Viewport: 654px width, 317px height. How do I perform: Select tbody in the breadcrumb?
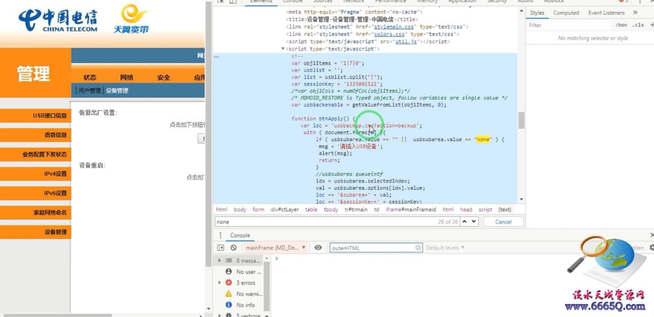tap(331, 210)
